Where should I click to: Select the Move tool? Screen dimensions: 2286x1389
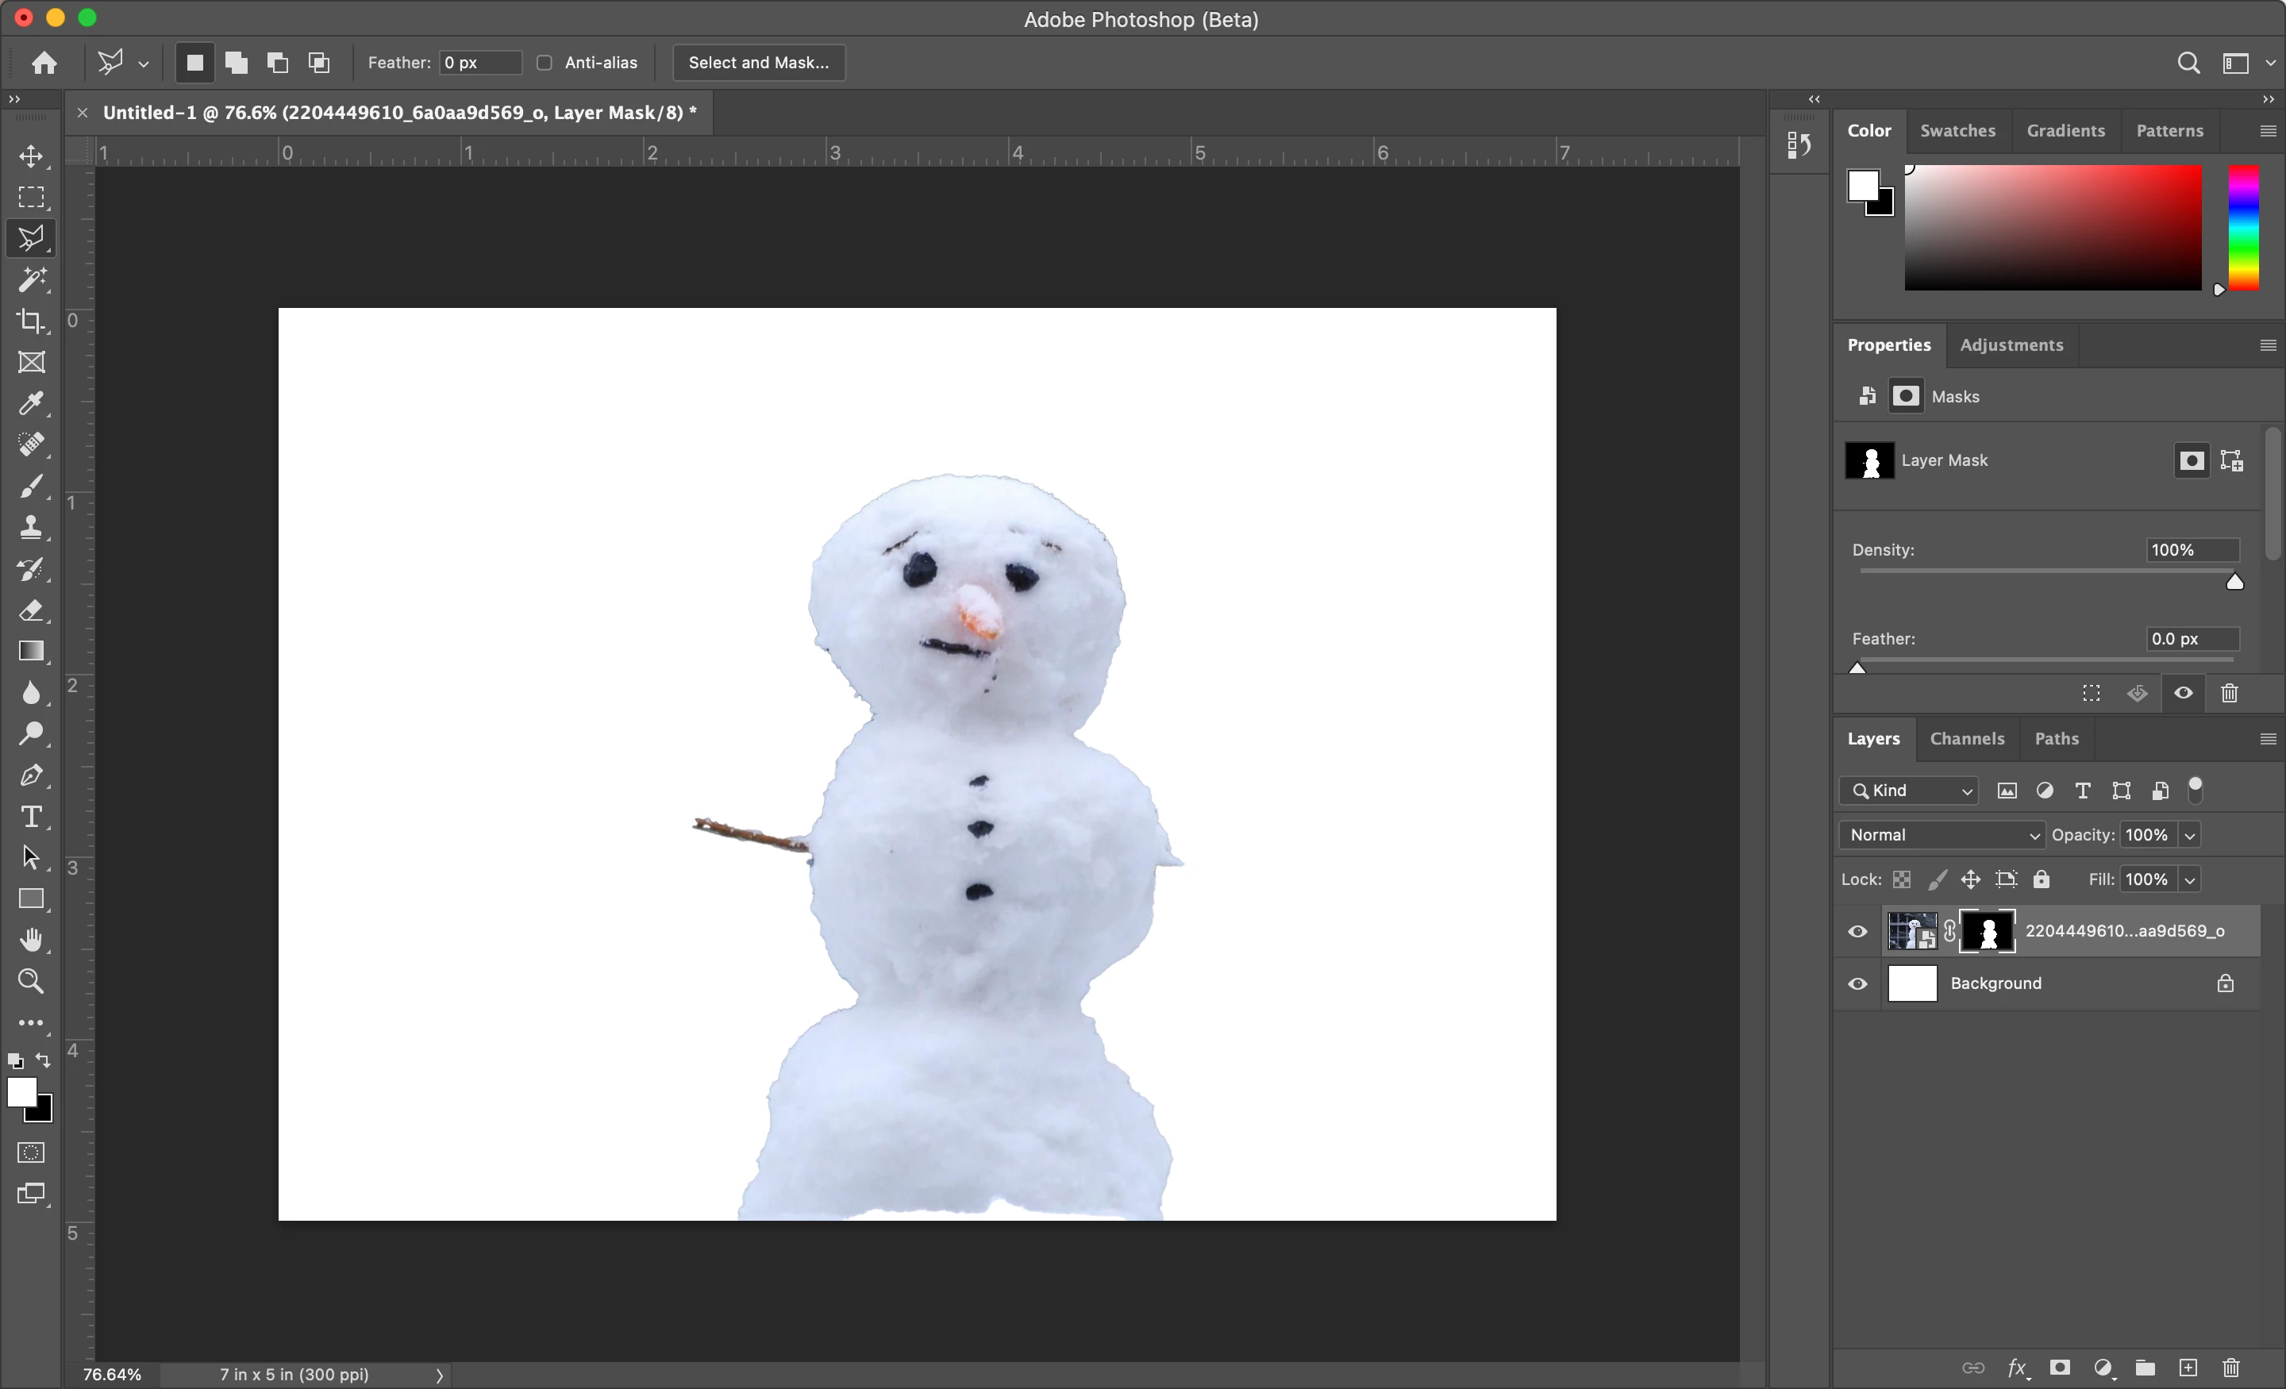[32, 156]
